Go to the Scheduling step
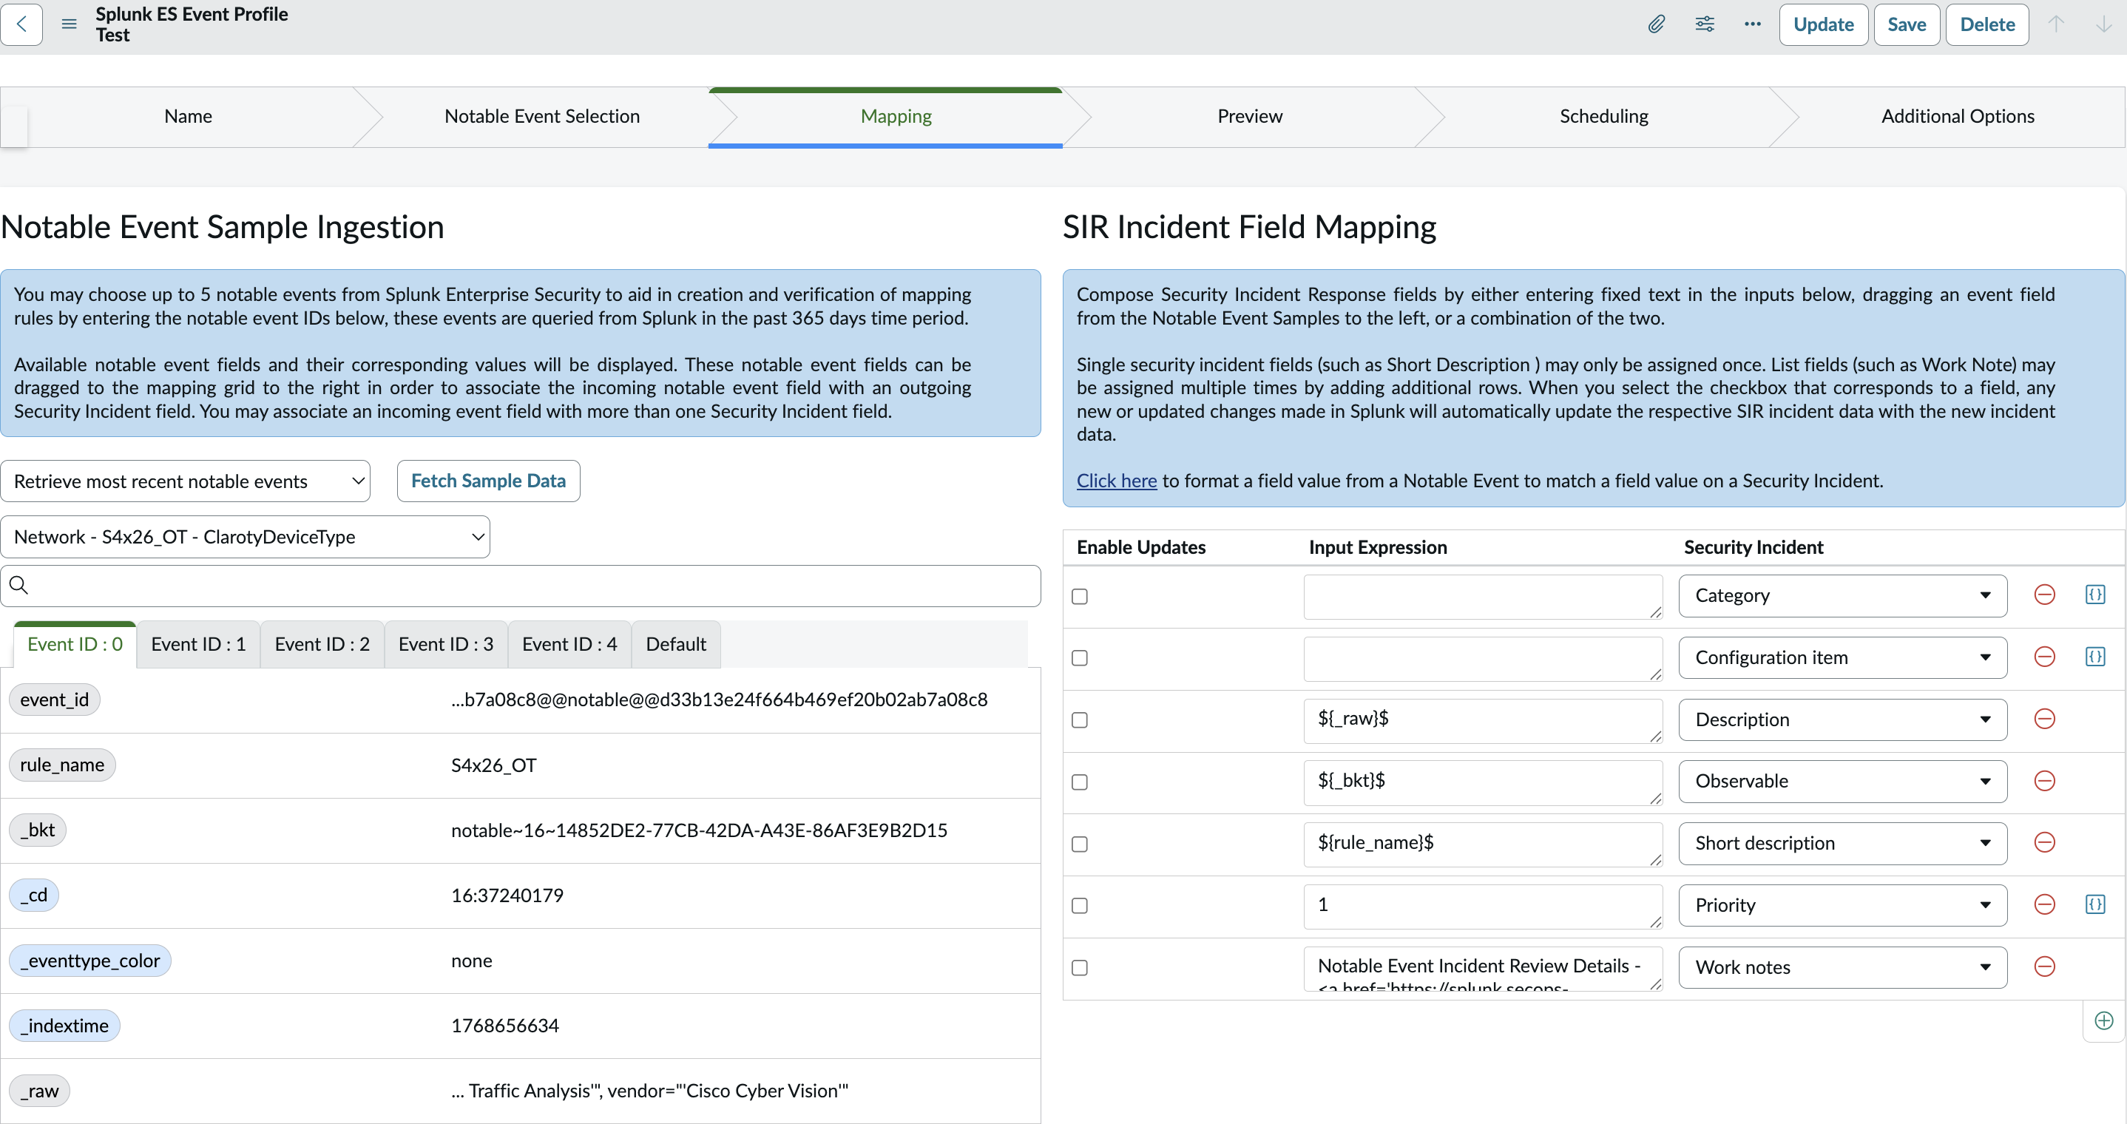 pos(1603,116)
